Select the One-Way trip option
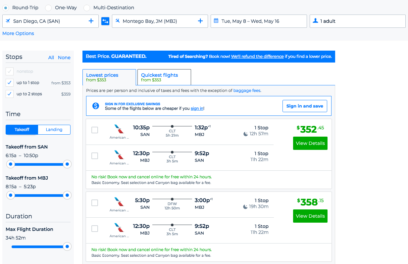This screenshot has height=264, width=408. pos(48,8)
